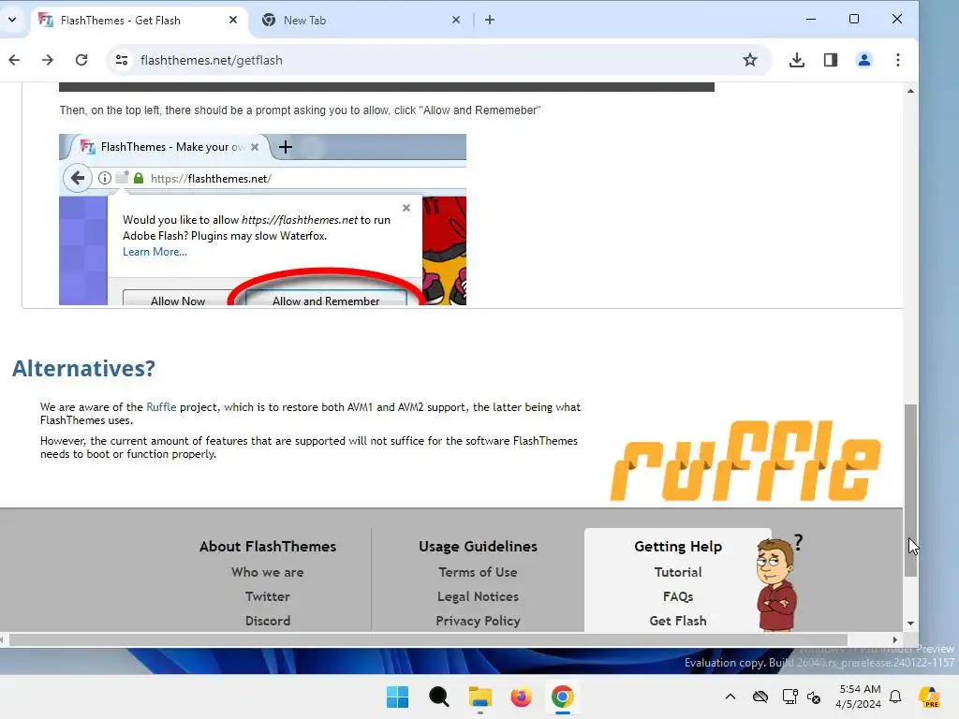The width and height of the screenshot is (959, 719).
Task: Open the Ruffle project link
Action: [161, 407]
